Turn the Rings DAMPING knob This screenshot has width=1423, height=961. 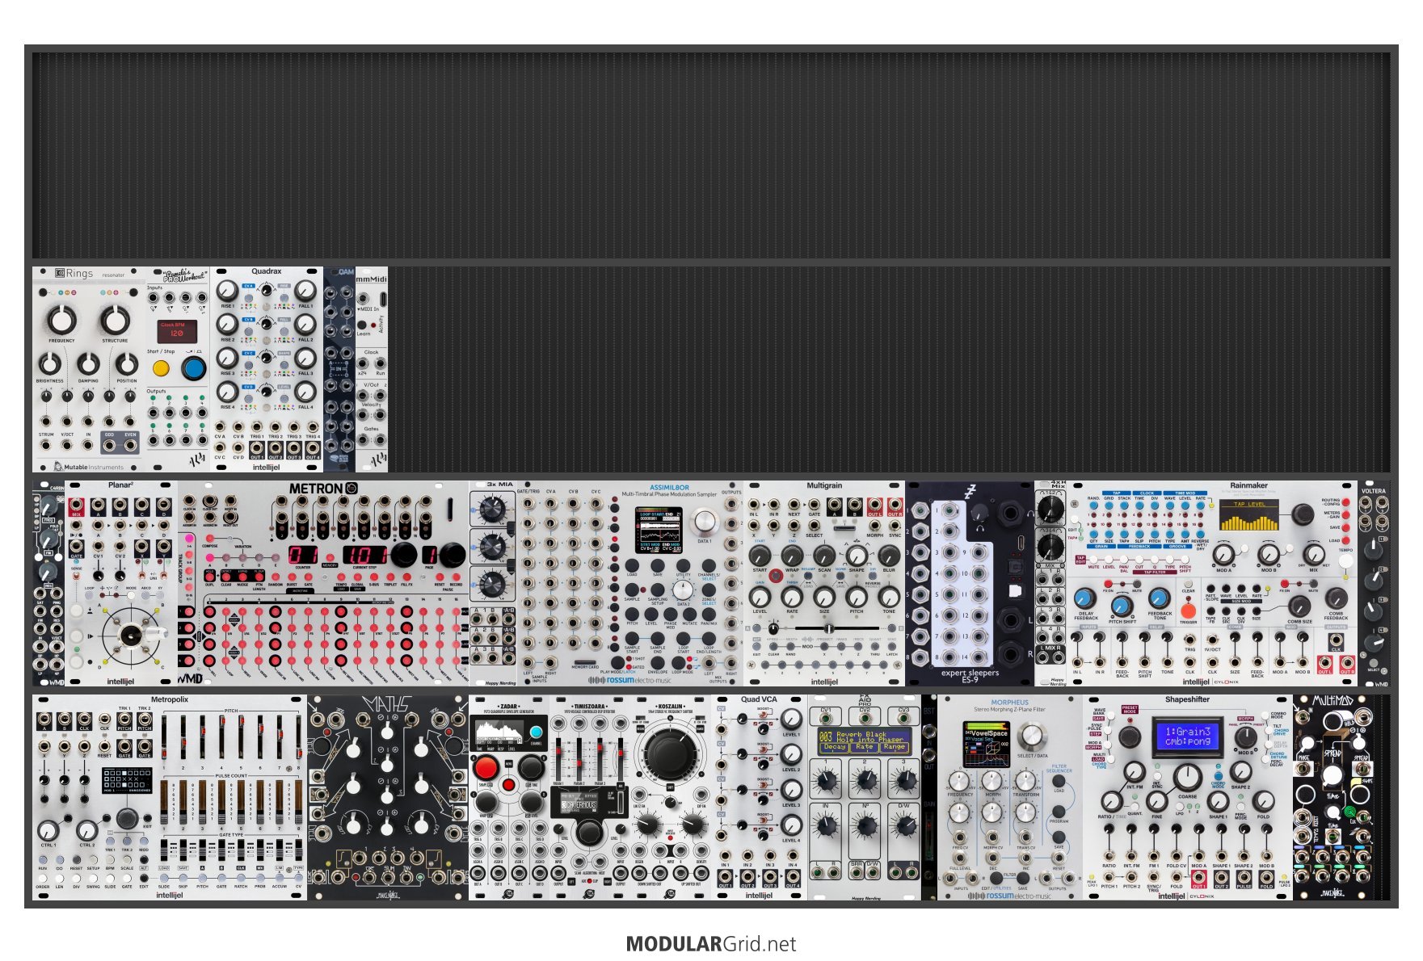88,364
